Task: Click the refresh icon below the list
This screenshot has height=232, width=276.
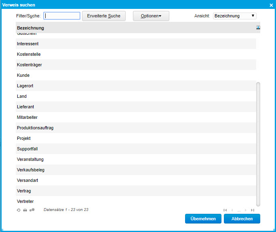Action: (x=19, y=210)
